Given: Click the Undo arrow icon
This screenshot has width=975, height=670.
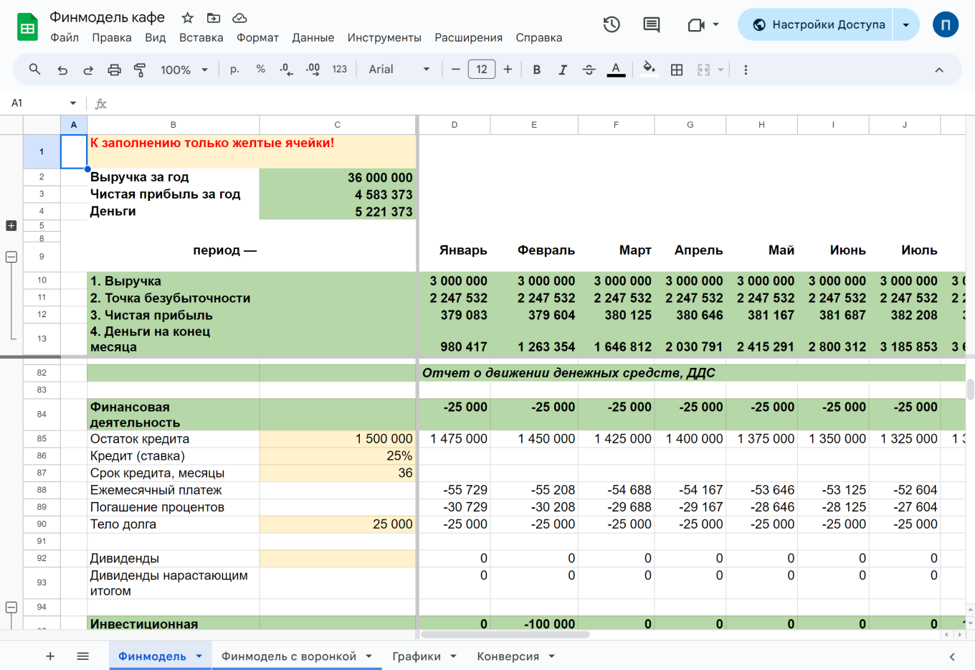Looking at the screenshot, I should (62, 70).
